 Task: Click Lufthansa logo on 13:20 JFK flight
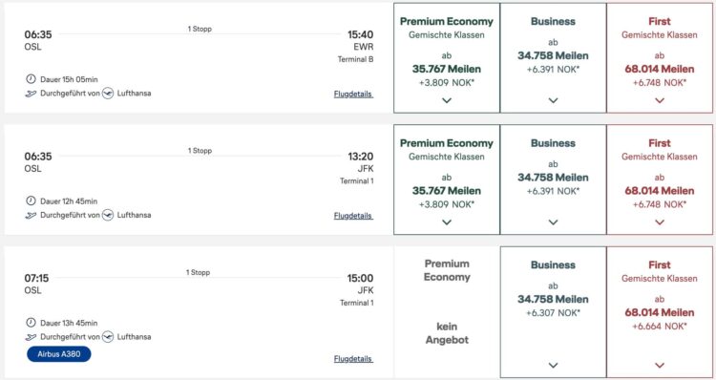click(x=108, y=215)
